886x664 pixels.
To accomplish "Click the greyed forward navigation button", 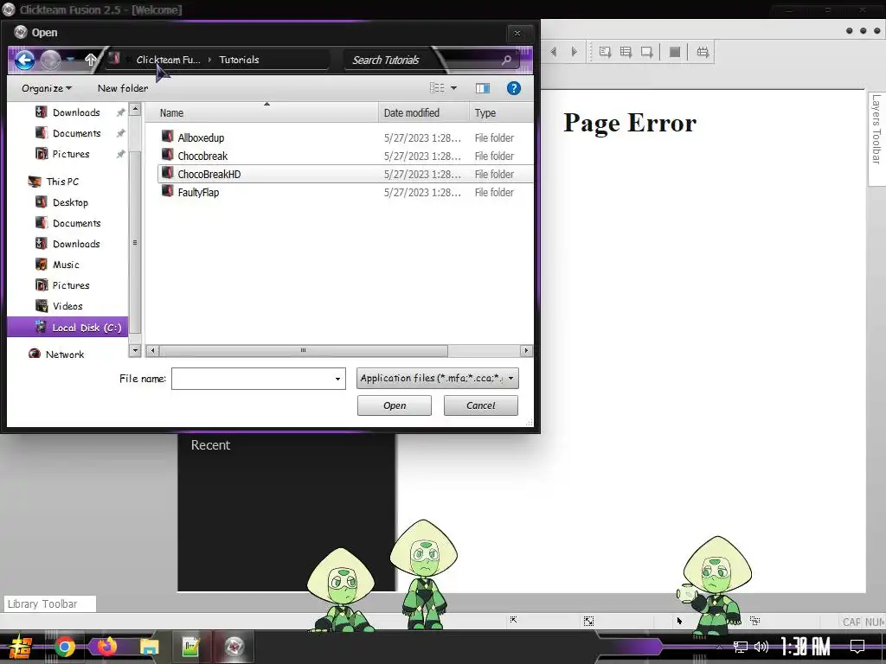I will pos(51,60).
